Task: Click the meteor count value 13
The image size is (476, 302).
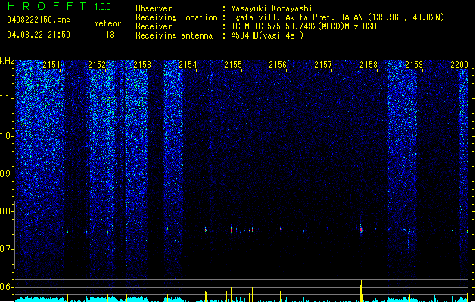Action: point(110,35)
